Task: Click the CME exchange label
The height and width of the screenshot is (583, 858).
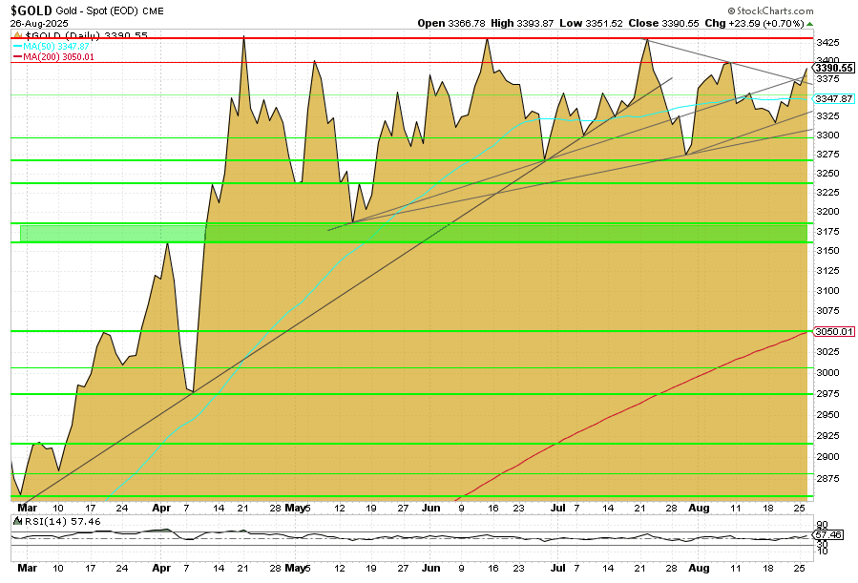Action: (x=154, y=10)
